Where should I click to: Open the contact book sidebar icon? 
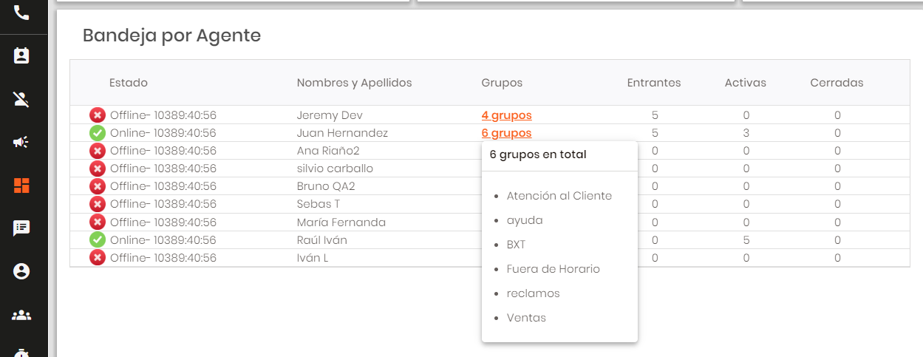click(x=21, y=56)
